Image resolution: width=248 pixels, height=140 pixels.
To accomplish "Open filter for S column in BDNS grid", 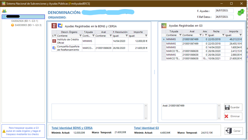I will pos(55,36).
